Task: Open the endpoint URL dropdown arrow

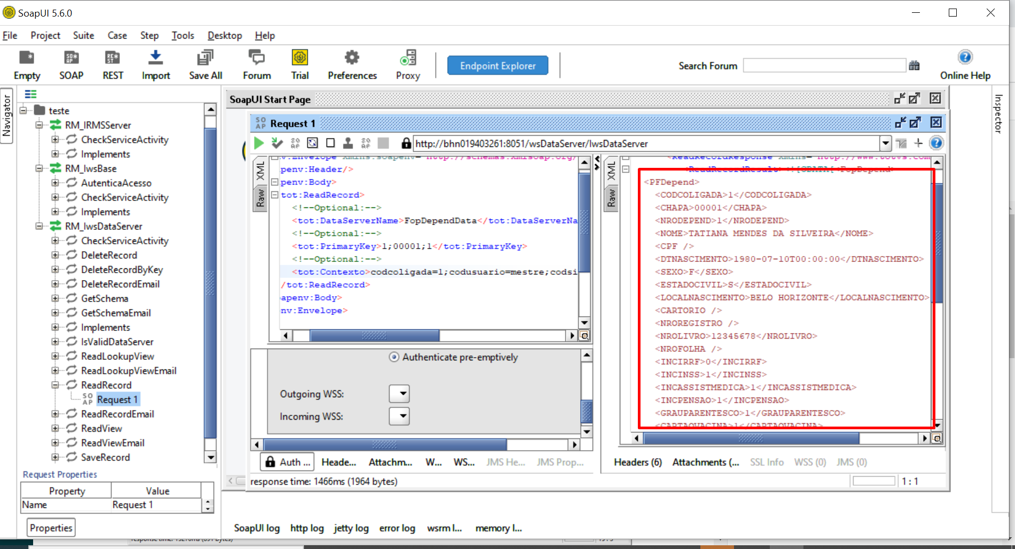Action: click(x=885, y=143)
